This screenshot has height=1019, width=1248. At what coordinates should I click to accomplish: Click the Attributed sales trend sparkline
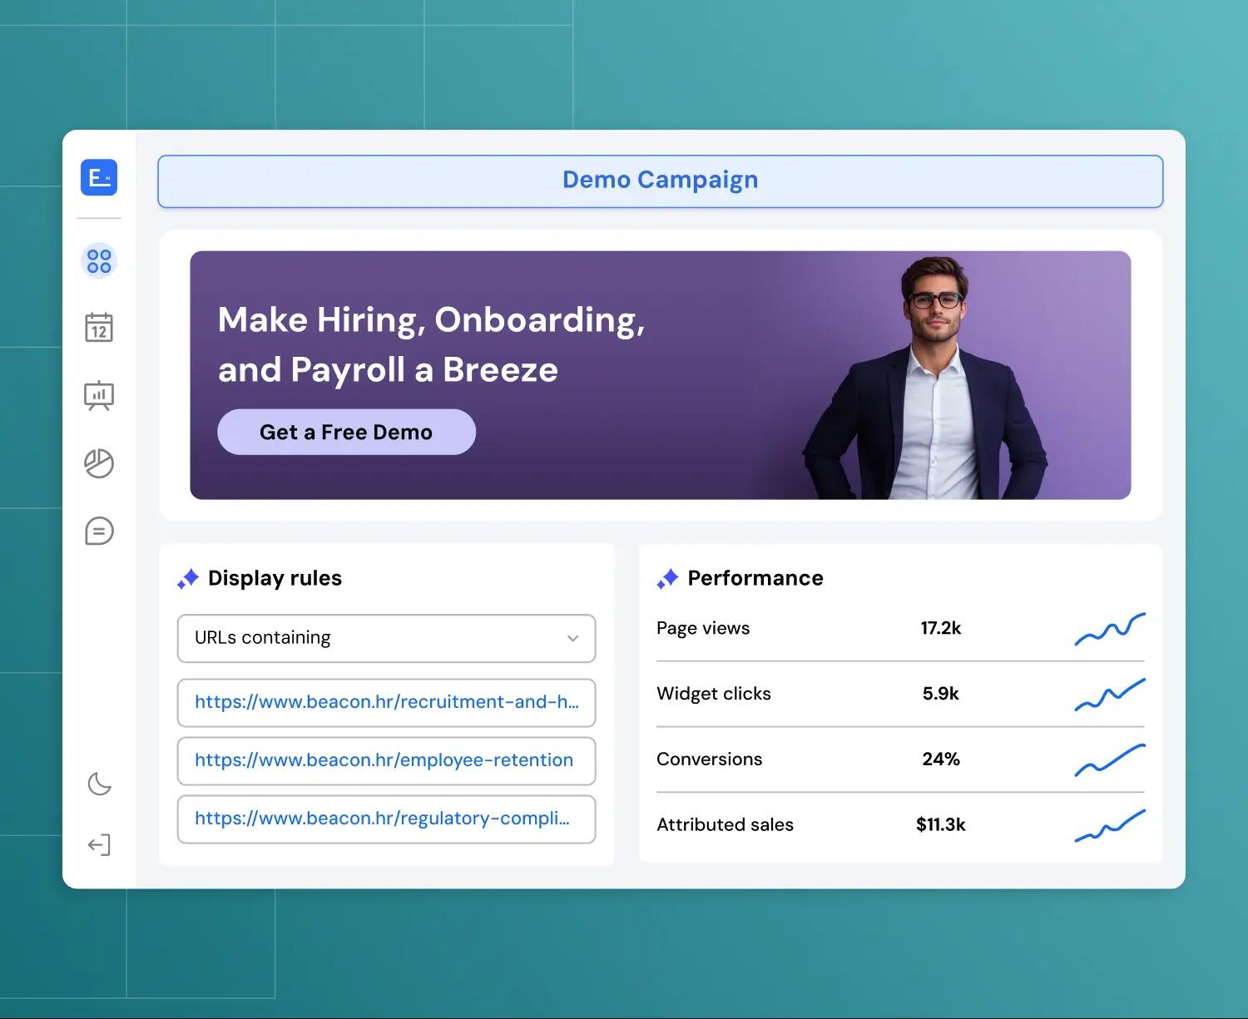tap(1109, 825)
